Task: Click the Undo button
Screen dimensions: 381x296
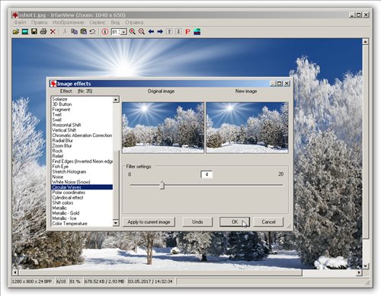Action: click(x=197, y=222)
